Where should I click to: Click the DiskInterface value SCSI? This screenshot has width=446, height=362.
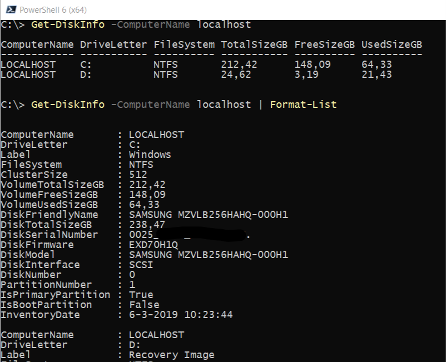[x=141, y=265]
